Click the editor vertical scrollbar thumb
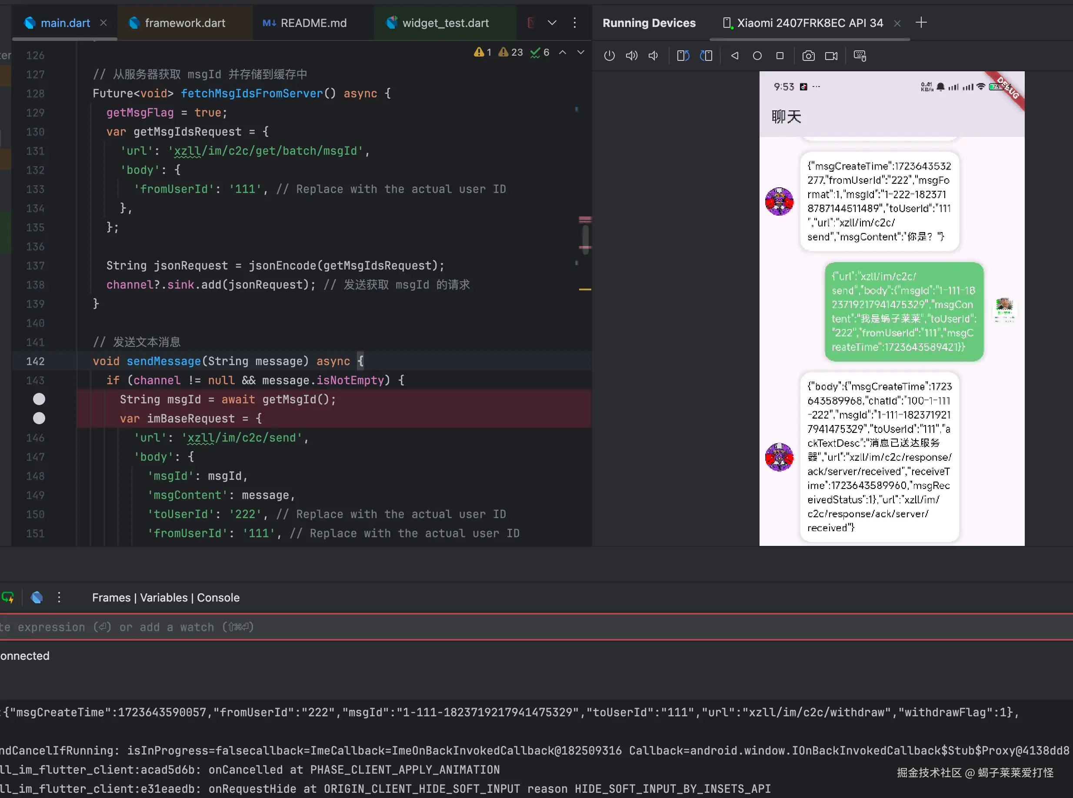1073x798 pixels. tap(585, 236)
